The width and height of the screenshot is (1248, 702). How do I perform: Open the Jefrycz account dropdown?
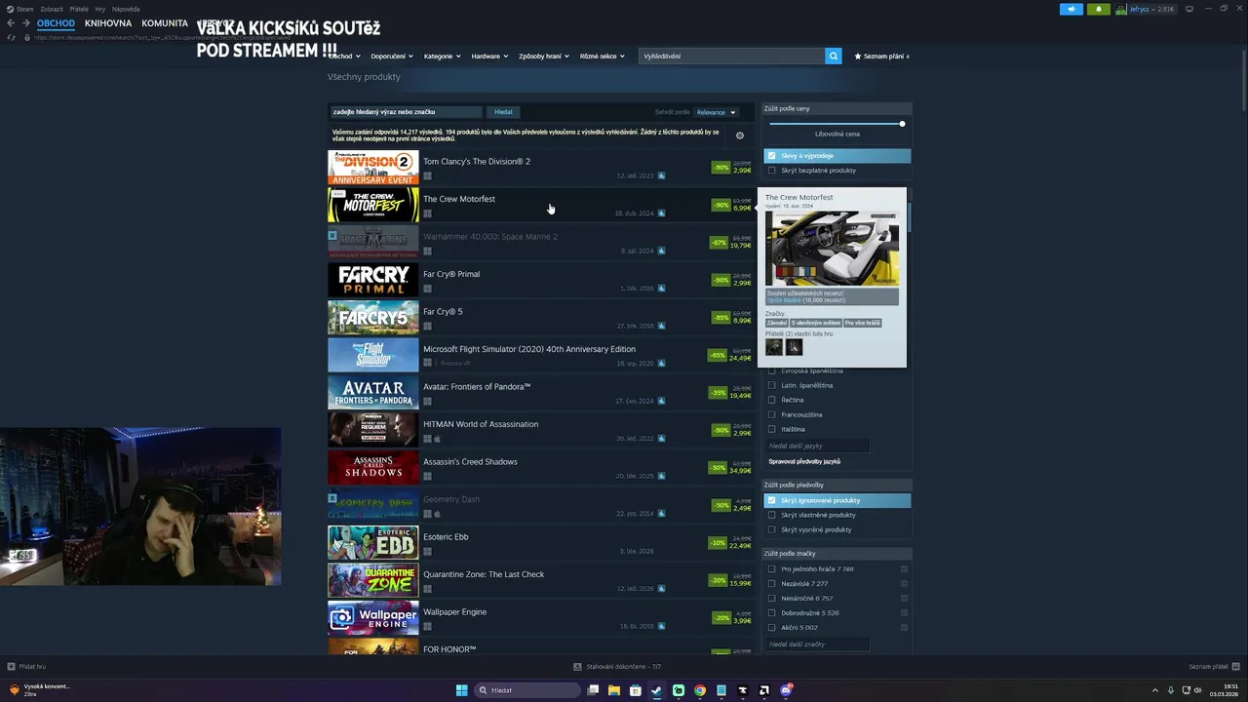pyautogui.click(x=1152, y=9)
